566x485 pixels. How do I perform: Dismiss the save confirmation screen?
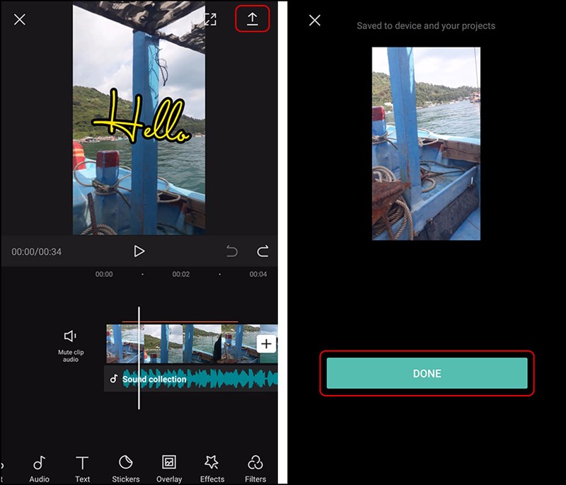tap(315, 20)
